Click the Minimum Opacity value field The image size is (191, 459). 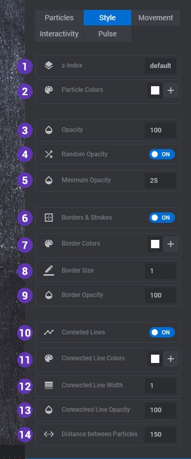tap(160, 180)
